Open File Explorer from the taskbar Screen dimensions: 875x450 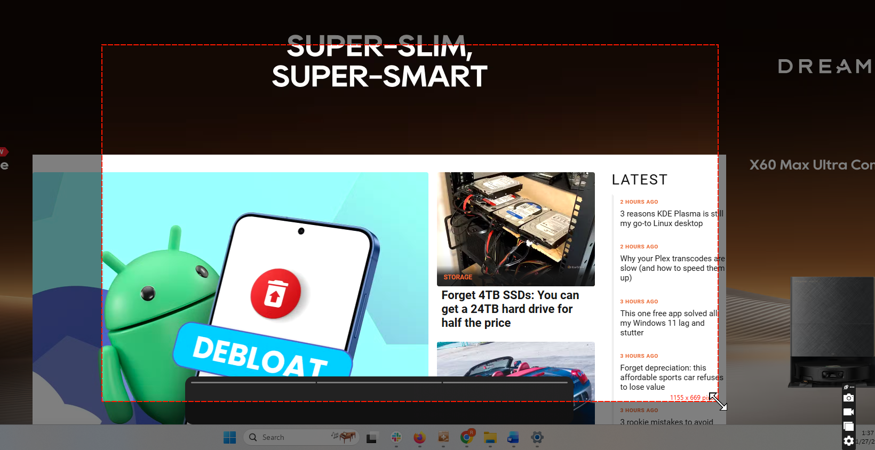pyautogui.click(x=490, y=438)
